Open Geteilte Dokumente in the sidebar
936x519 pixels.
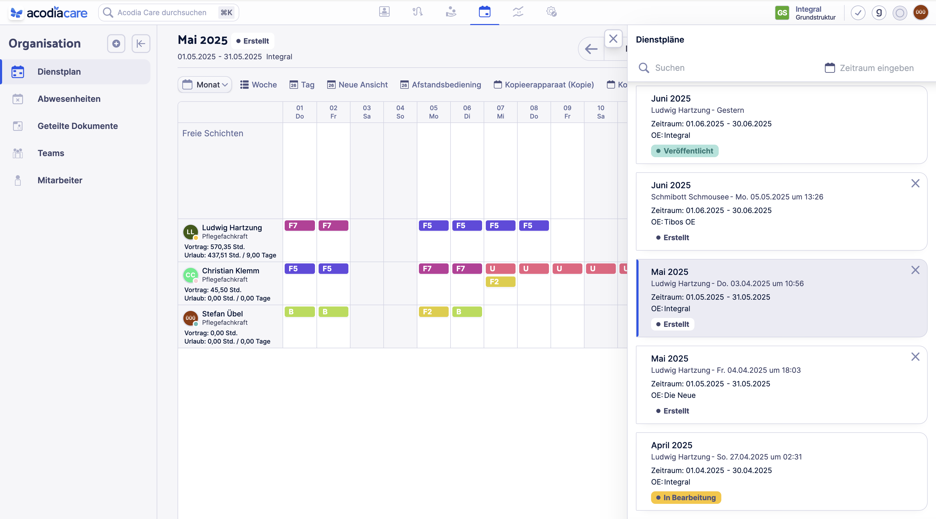78,126
